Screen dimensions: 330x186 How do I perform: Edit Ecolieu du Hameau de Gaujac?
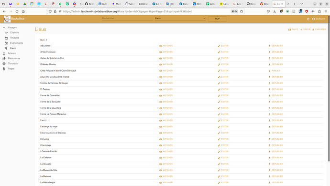(x=223, y=83)
